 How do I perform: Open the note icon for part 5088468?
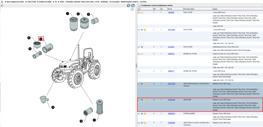tap(142, 13)
